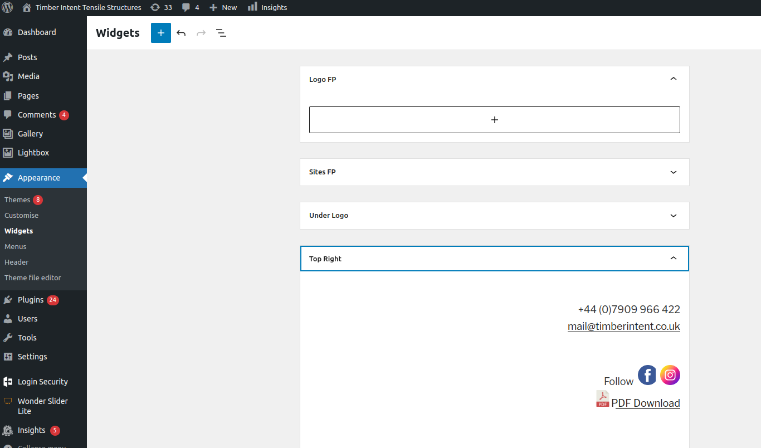Click the Settings sliders icon
761x448 pixels.
coord(8,357)
